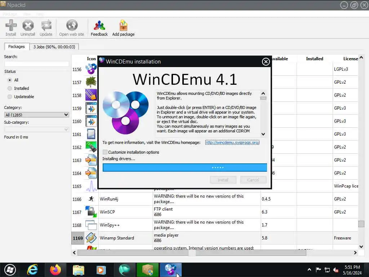Click the package icon in row 1162

(x=91, y=147)
